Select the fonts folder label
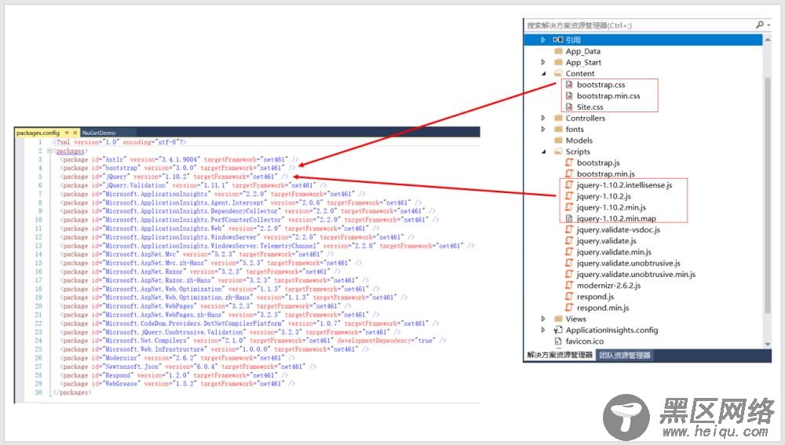This screenshot has width=785, height=445. tap(575, 129)
